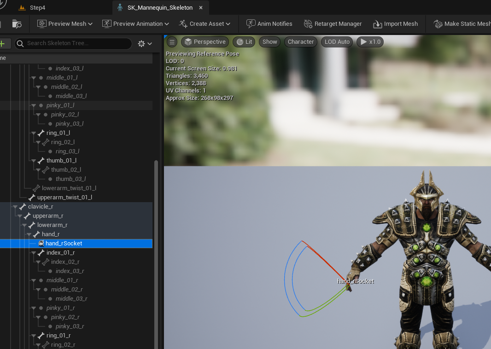This screenshot has width=491, height=349.
Task: Click the index_02_r bone icon
Action: (46, 262)
